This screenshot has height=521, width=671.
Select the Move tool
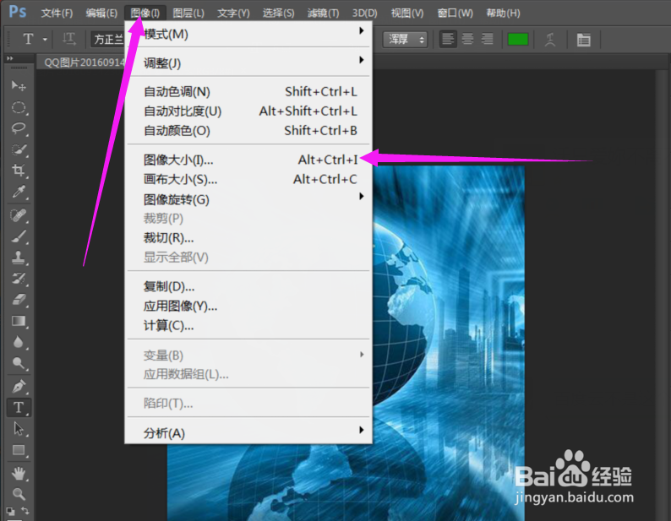(19, 85)
